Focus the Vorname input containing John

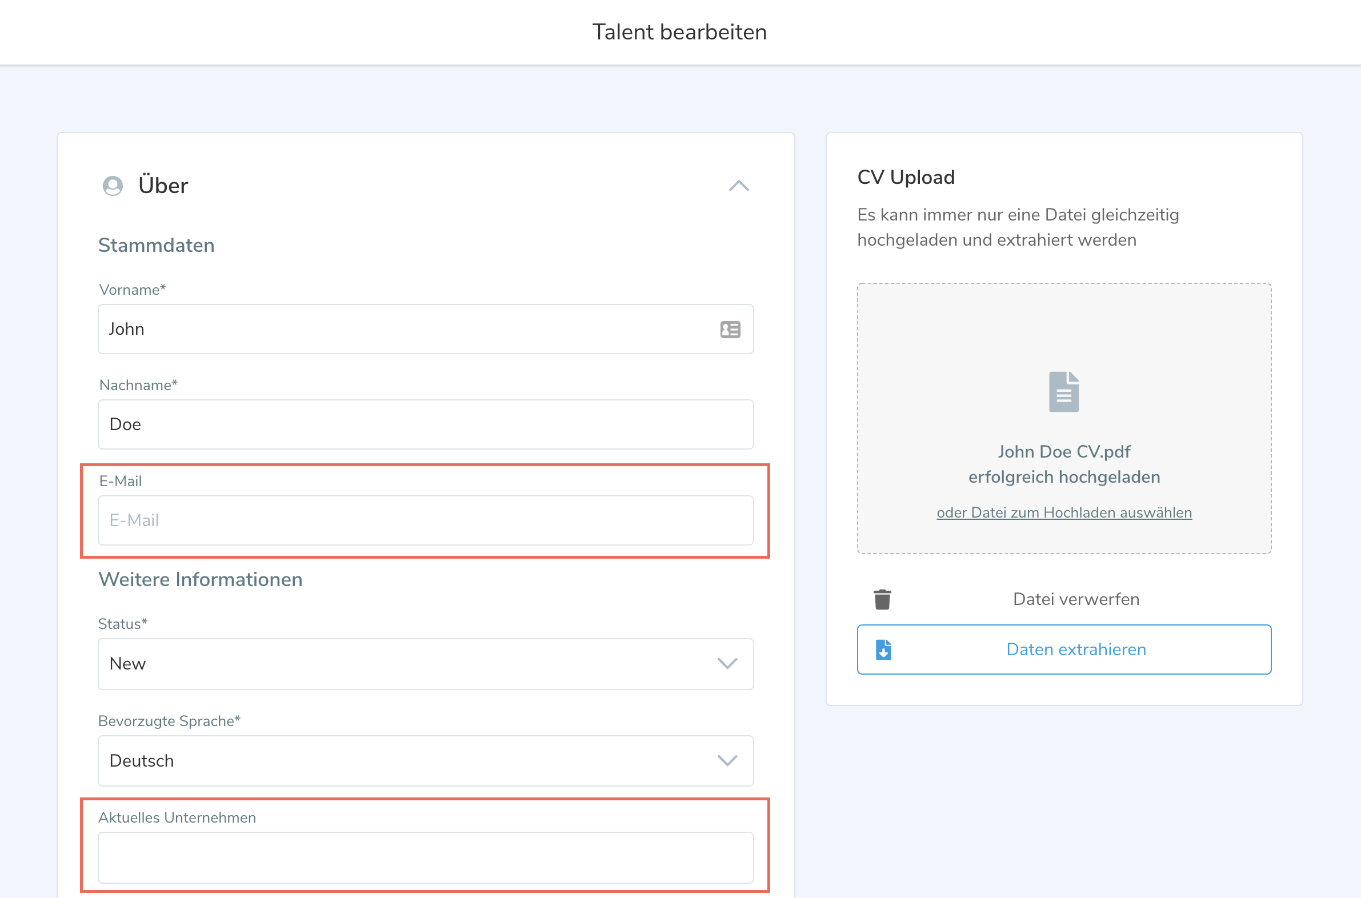coord(401,329)
